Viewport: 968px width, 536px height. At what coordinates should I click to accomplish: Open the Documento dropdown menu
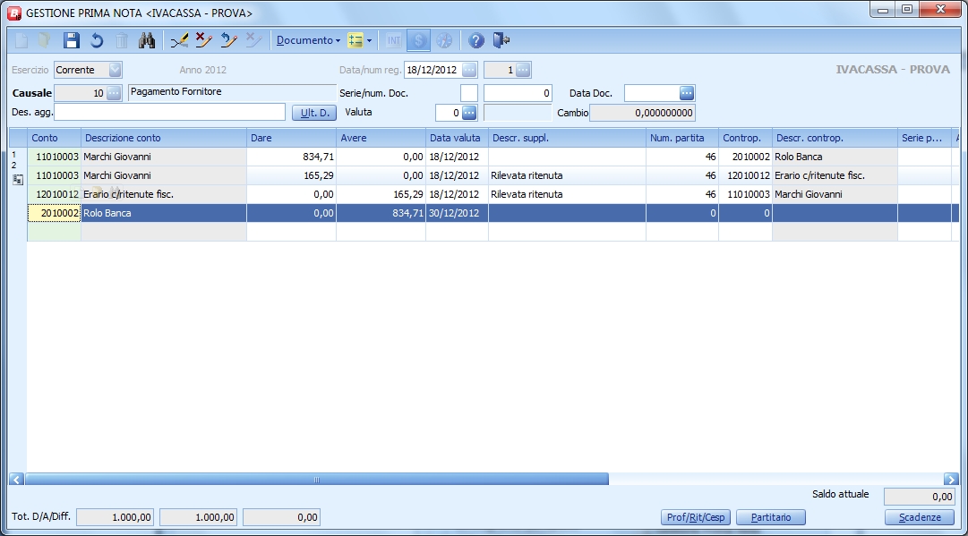pos(308,40)
